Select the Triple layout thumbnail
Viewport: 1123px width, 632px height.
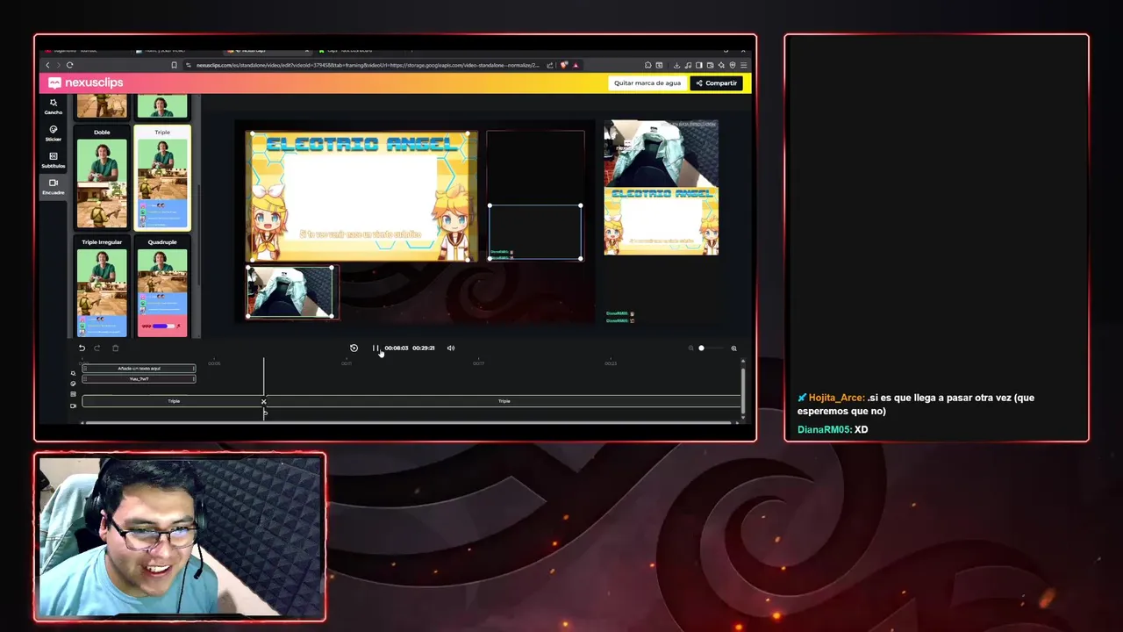(162, 178)
